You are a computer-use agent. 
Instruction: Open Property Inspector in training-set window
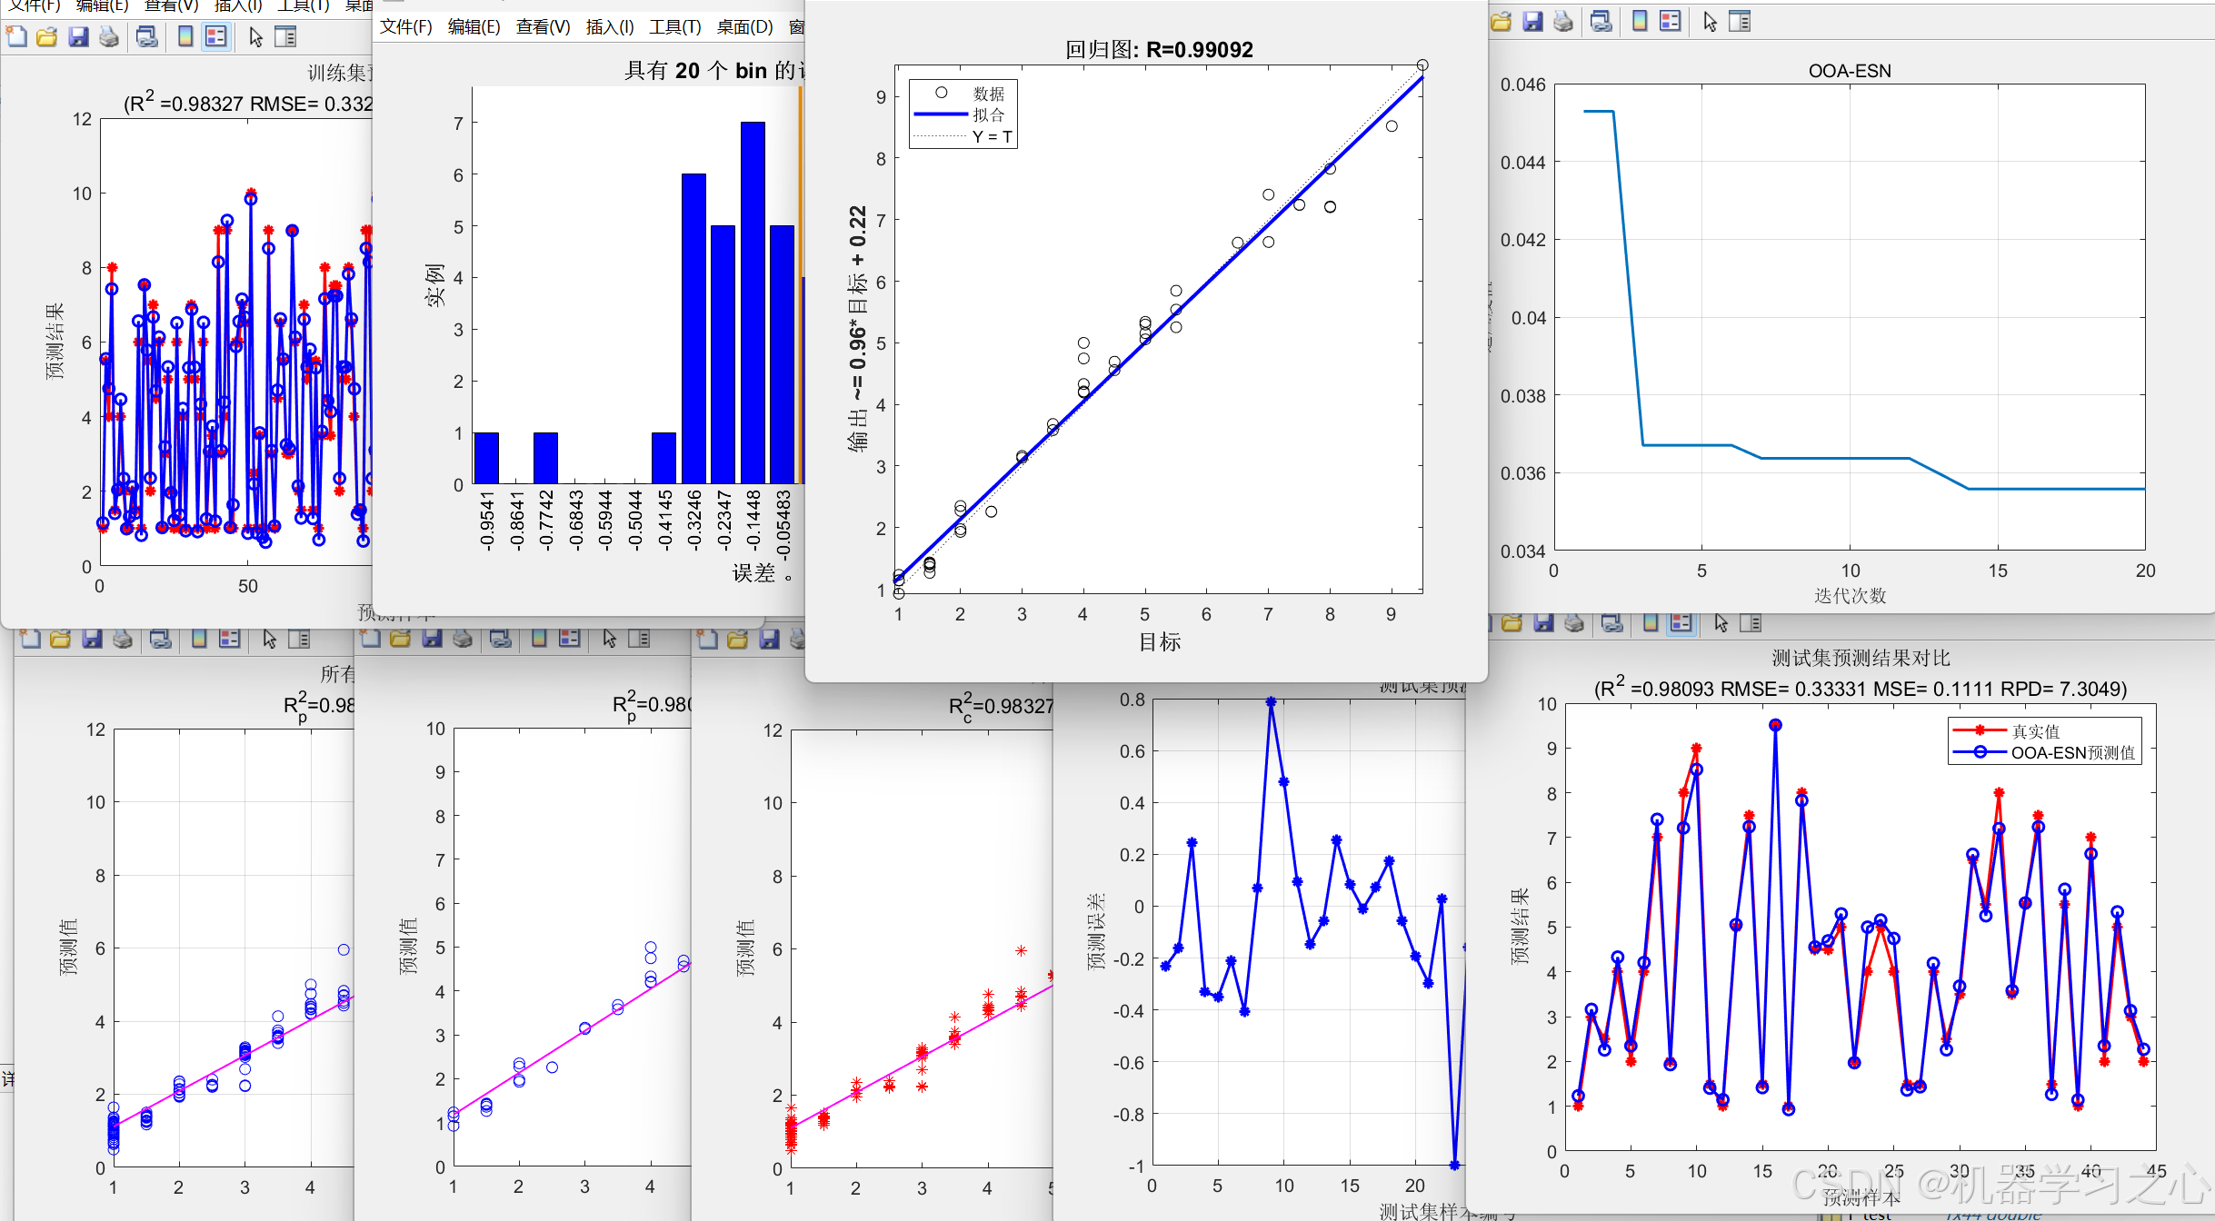pyautogui.click(x=285, y=37)
